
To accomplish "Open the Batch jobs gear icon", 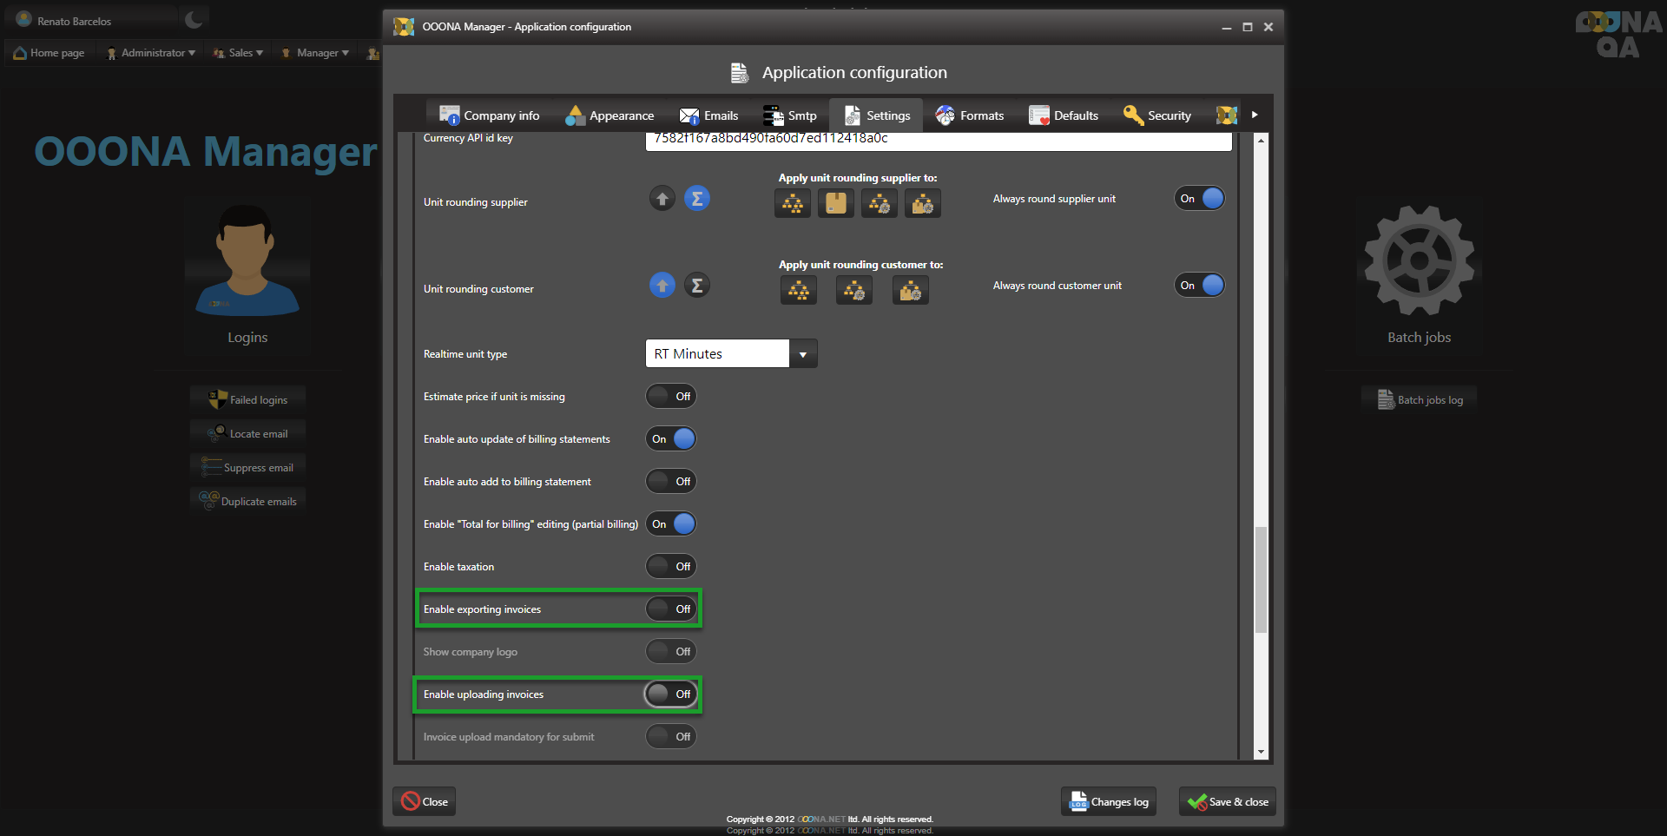I will 1419,260.
